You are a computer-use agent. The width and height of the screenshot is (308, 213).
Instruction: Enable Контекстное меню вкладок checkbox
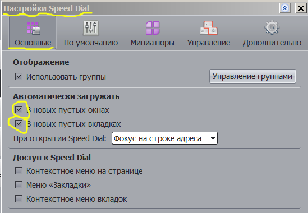click(x=19, y=198)
